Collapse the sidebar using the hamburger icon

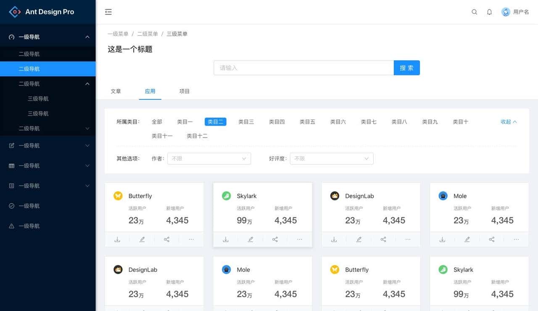tap(108, 12)
